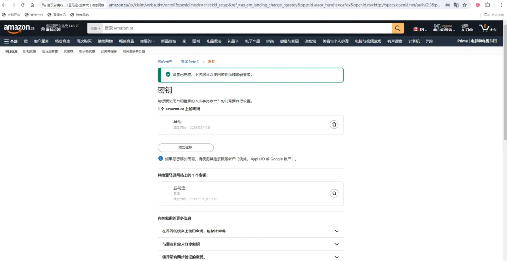This screenshot has height=261, width=507.
Task: Open browser extensions puzzle icon
Action: [x=488, y=5]
